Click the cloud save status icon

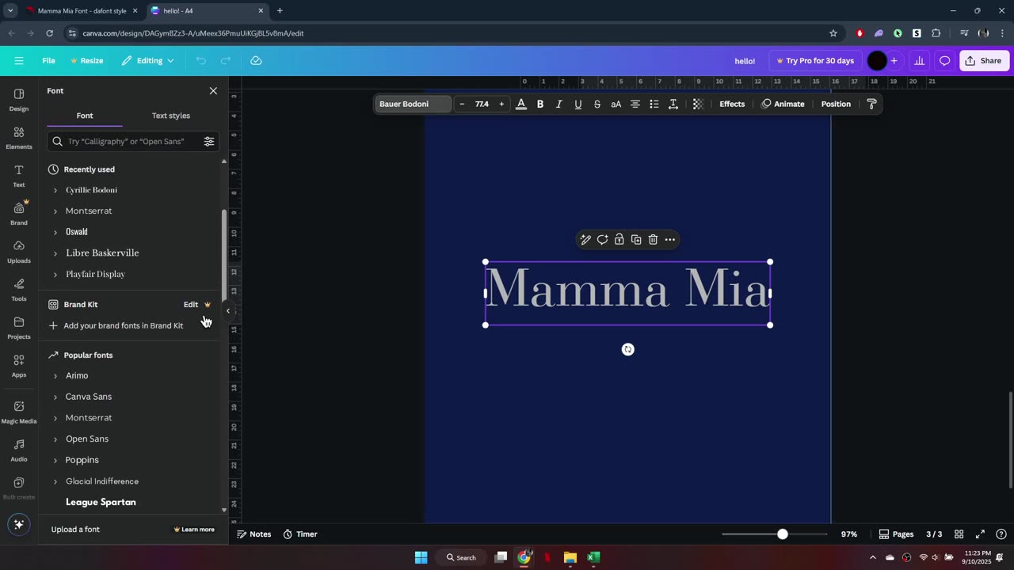(x=256, y=61)
